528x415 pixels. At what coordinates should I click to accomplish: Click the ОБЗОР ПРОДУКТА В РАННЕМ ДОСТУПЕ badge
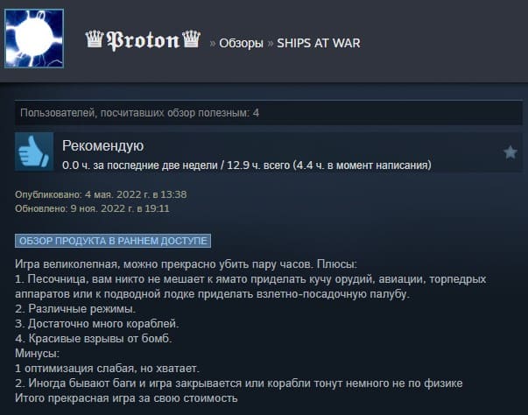point(113,241)
